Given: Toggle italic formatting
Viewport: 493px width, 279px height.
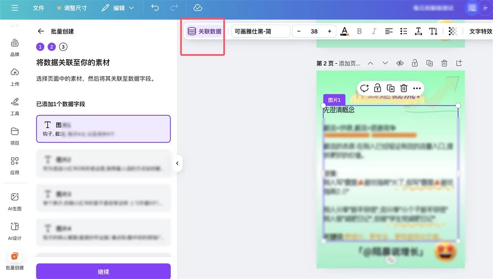Looking at the screenshot, I should (x=374, y=31).
